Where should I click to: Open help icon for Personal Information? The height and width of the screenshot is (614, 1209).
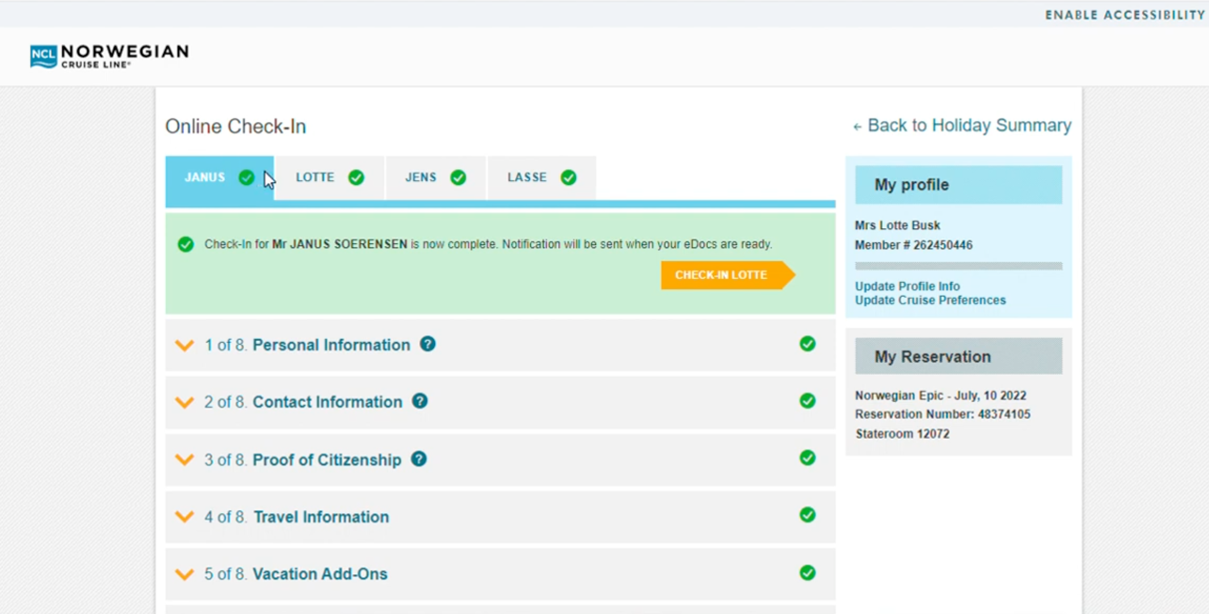428,344
